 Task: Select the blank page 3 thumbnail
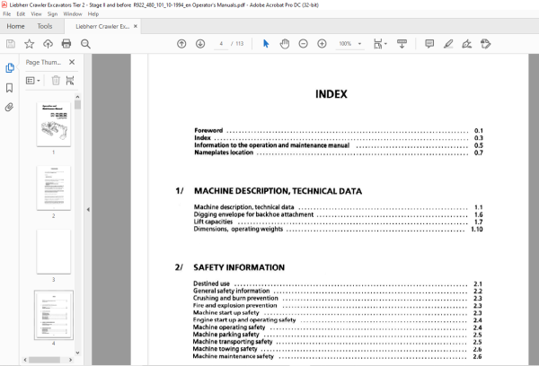coord(54,252)
